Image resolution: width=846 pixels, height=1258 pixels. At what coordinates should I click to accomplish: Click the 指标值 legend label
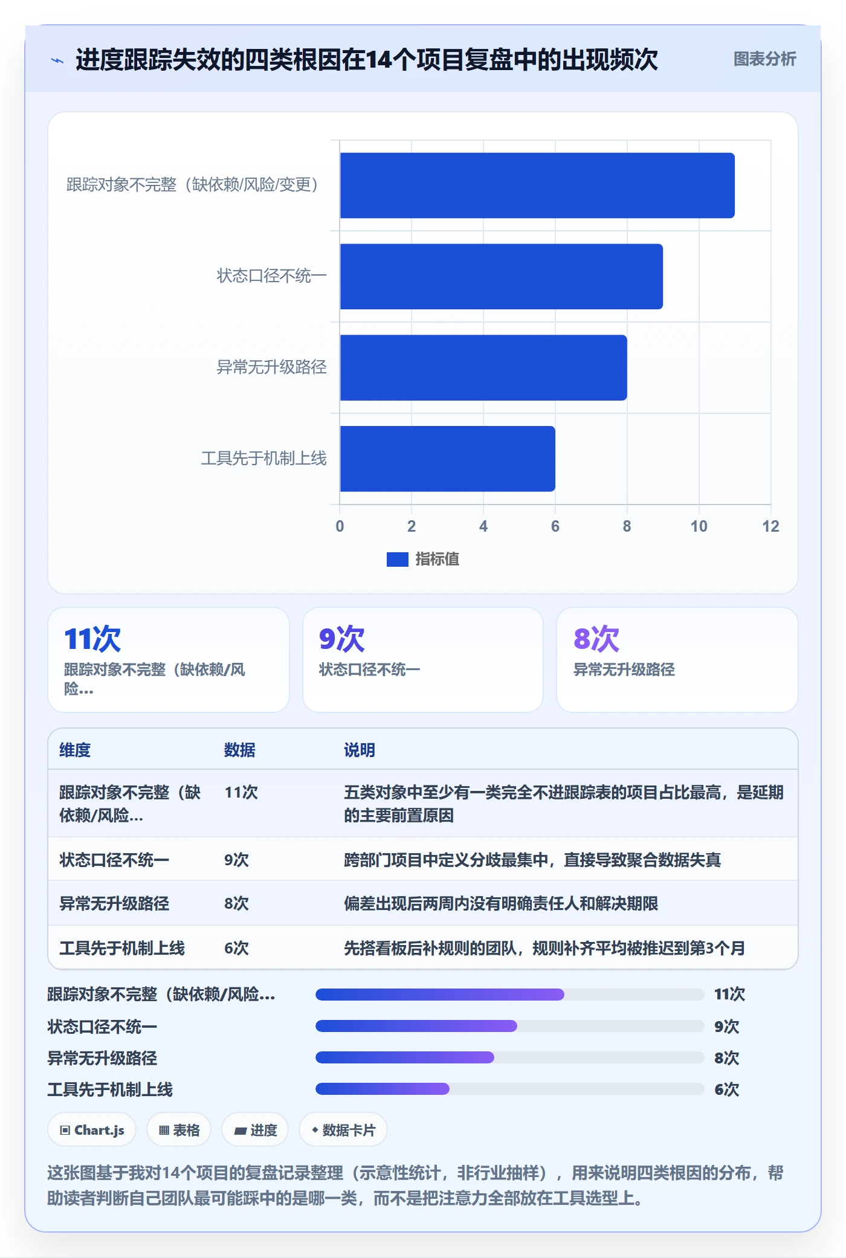pyautogui.click(x=437, y=560)
